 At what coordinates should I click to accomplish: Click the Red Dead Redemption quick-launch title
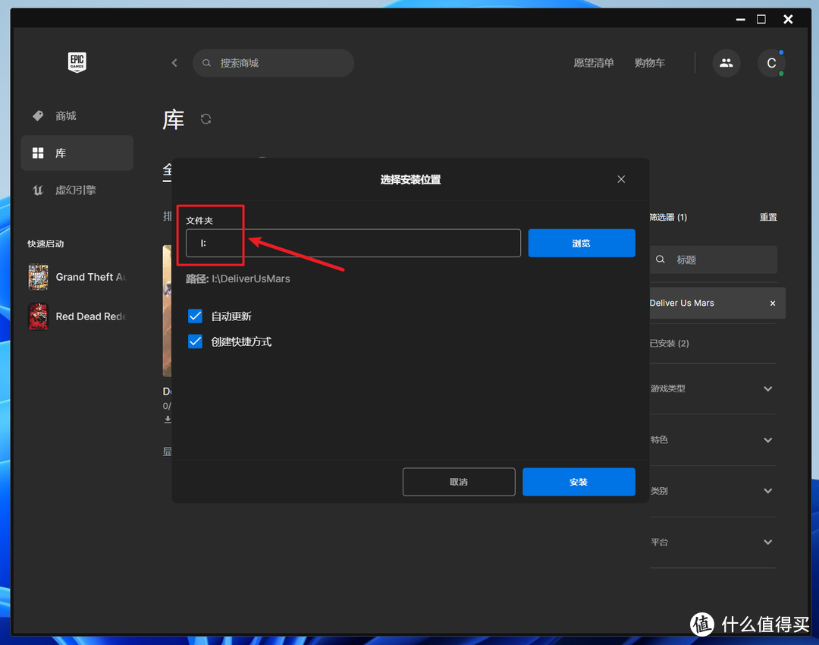(x=91, y=316)
